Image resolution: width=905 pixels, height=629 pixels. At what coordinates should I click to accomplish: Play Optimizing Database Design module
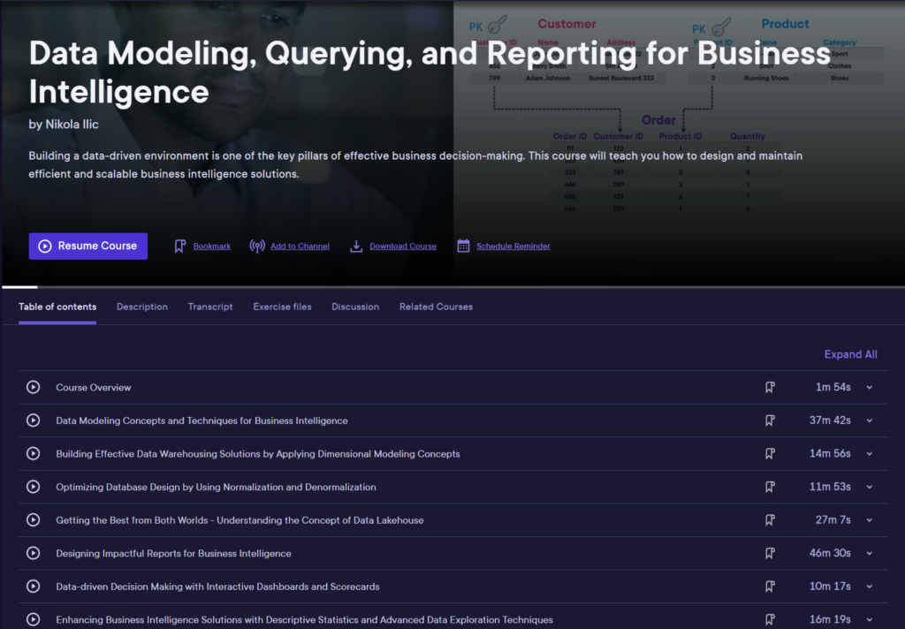click(33, 487)
